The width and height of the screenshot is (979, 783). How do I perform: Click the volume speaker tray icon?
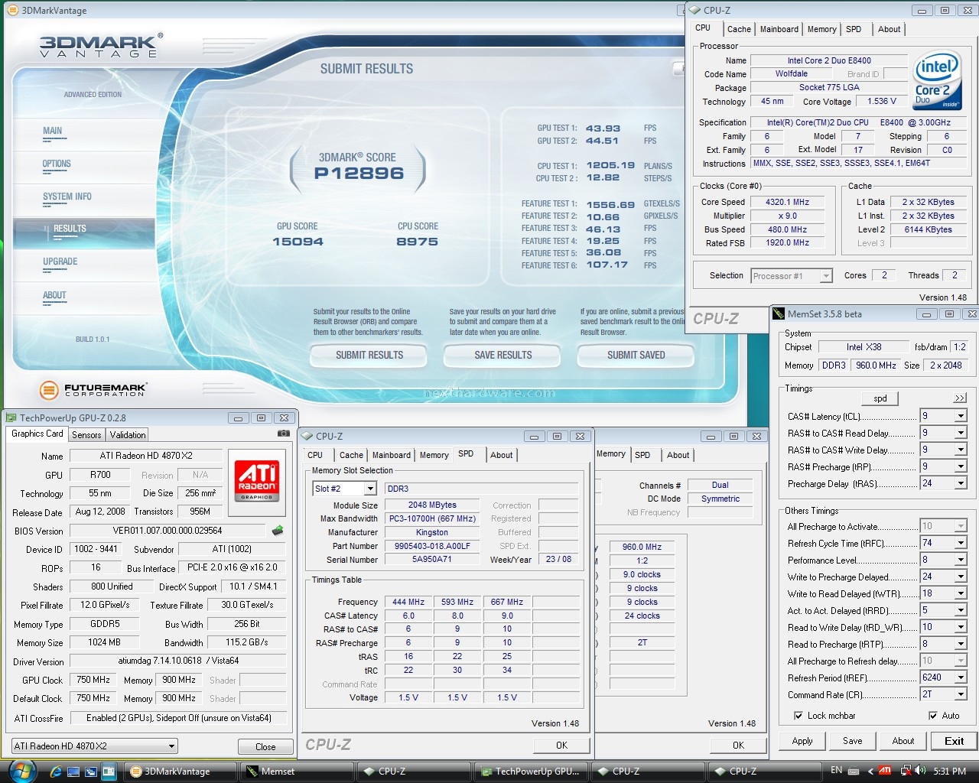[920, 771]
